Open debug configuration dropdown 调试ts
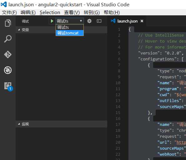The image size is (186, 160). click(x=69, y=21)
